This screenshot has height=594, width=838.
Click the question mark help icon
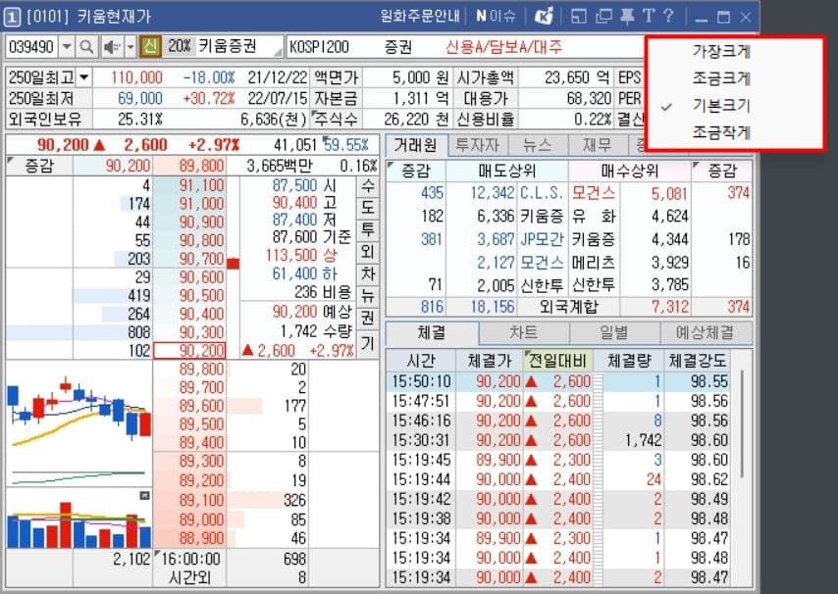[668, 16]
